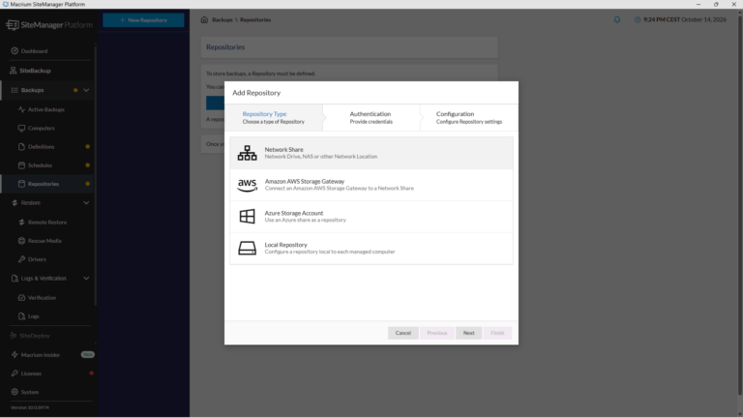The width and height of the screenshot is (743, 418).
Task: Click the Verification check icon
Action: 21,298
